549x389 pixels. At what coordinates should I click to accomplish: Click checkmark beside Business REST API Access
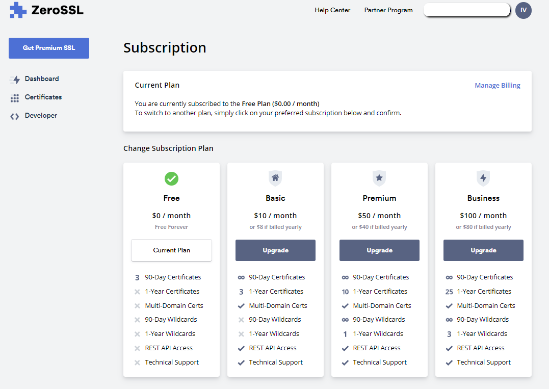click(x=449, y=348)
